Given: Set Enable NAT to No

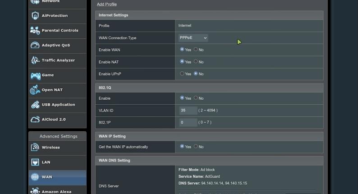Looking at the screenshot, I should (196, 61).
